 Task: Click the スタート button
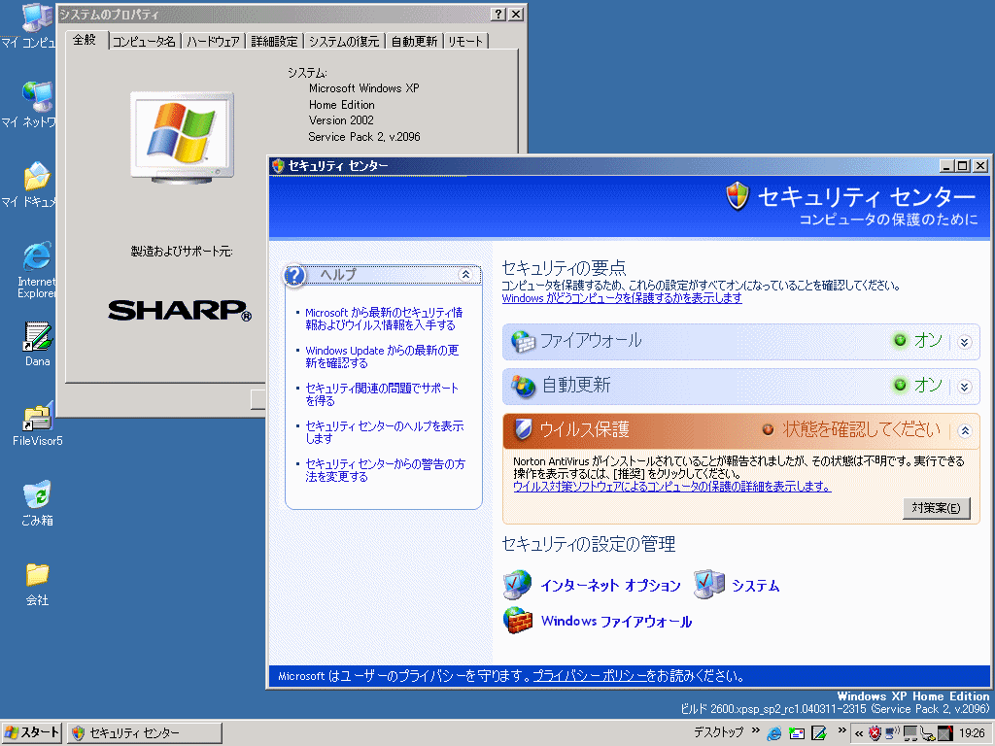coord(32,732)
